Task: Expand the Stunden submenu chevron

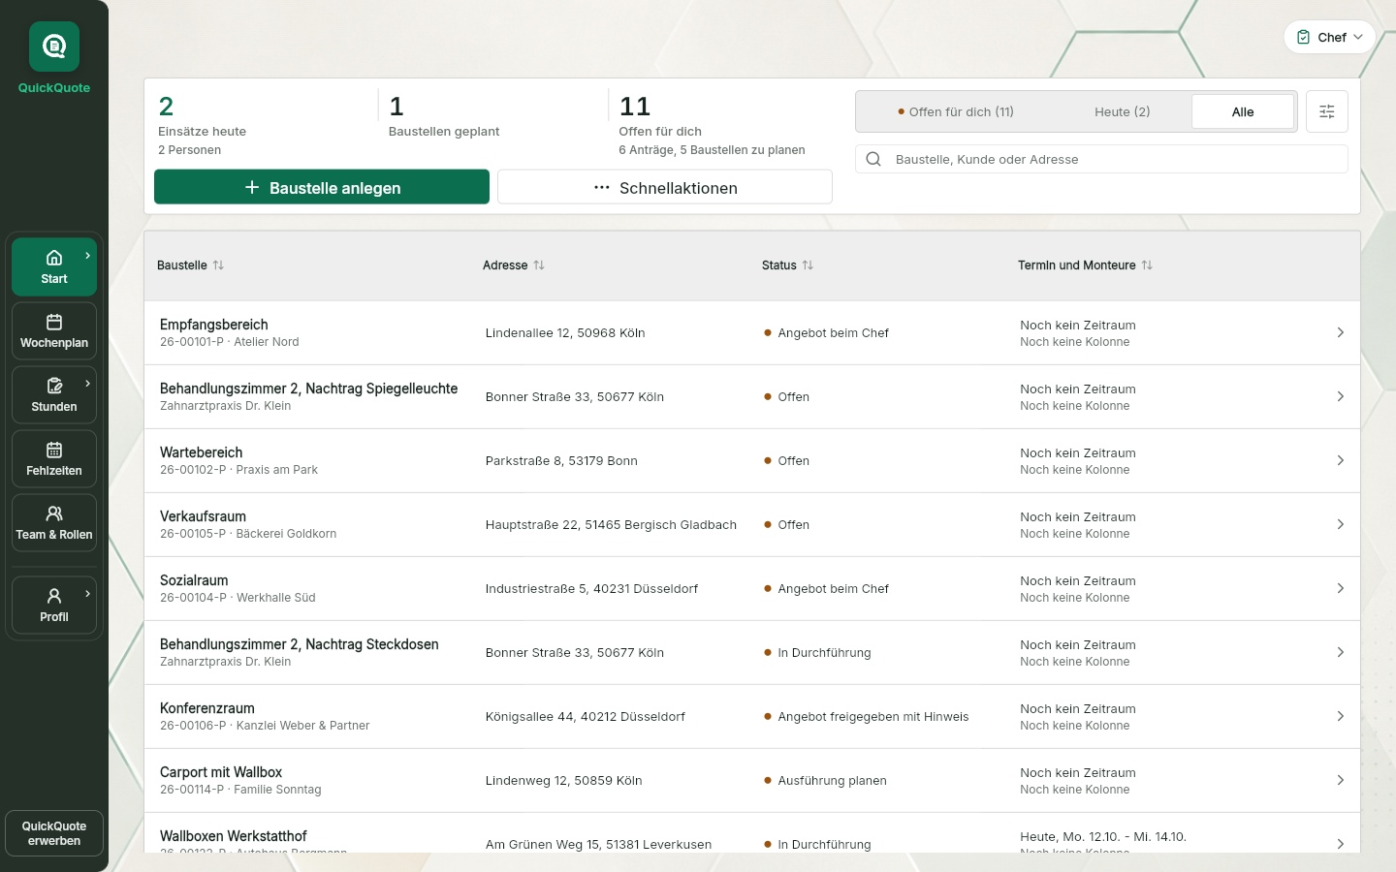Action: pyautogui.click(x=87, y=384)
